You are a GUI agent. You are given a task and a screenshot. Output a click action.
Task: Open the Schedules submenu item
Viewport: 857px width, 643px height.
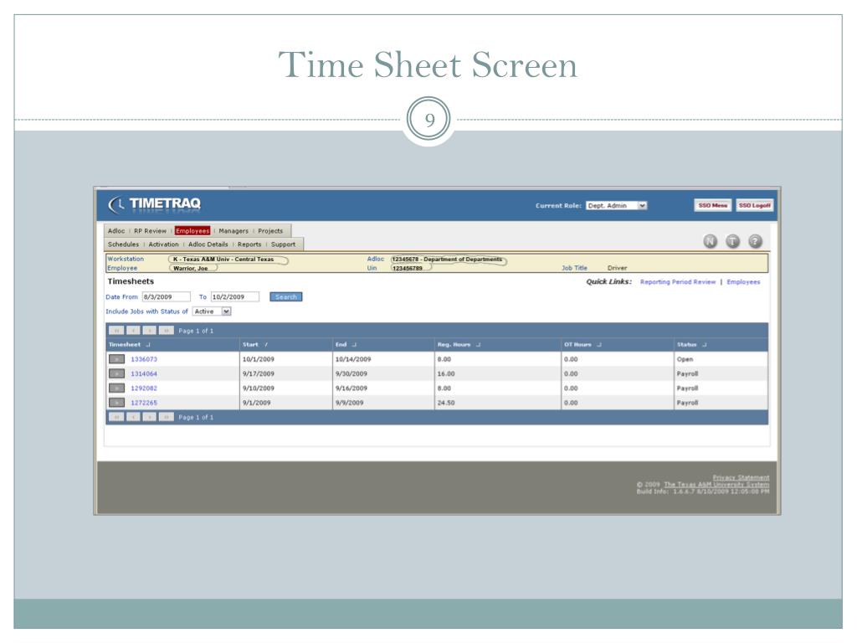coord(123,244)
